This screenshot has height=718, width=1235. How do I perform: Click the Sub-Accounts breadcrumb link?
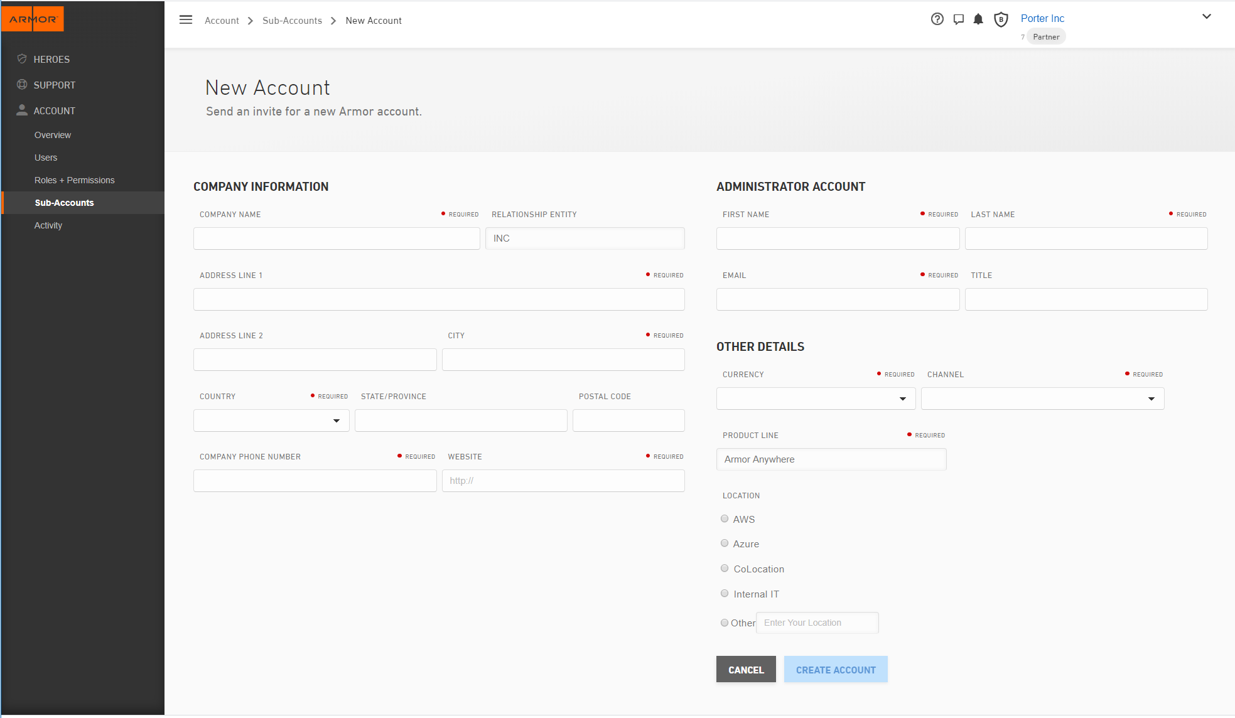[x=292, y=21]
